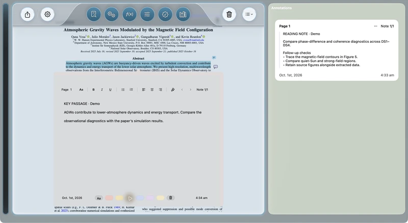Viewport: 408px width, 223px height.
Task: Insert a bulleted list
Action: click(x=123, y=90)
